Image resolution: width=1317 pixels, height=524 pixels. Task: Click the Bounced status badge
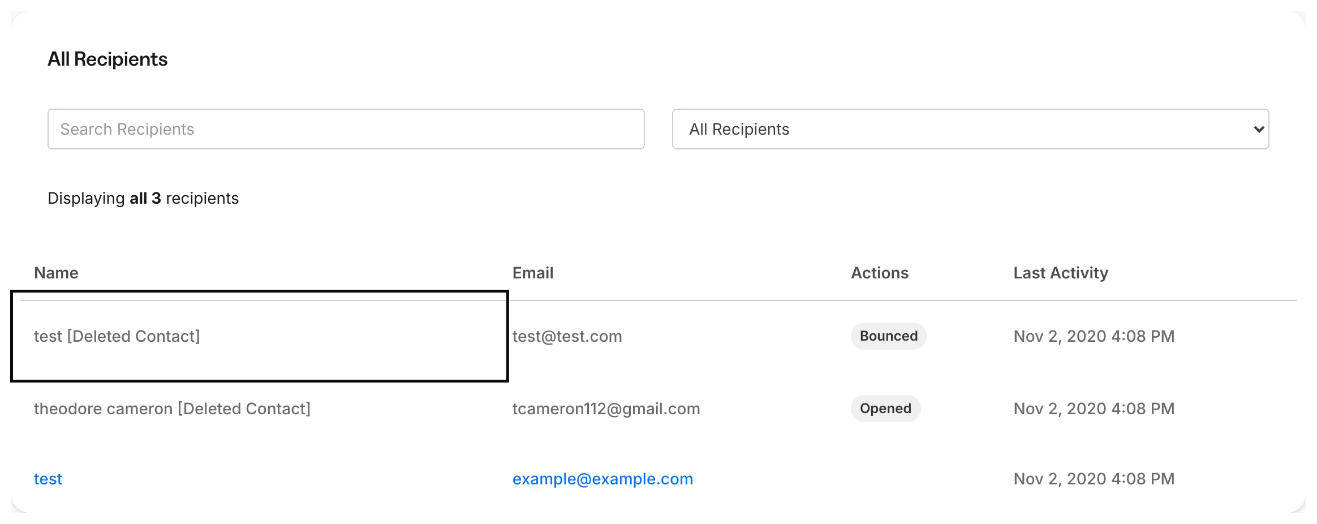click(x=888, y=336)
